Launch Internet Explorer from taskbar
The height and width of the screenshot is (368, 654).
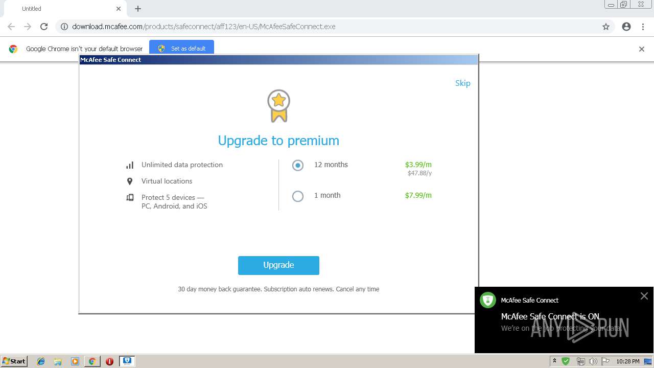pos(41,361)
